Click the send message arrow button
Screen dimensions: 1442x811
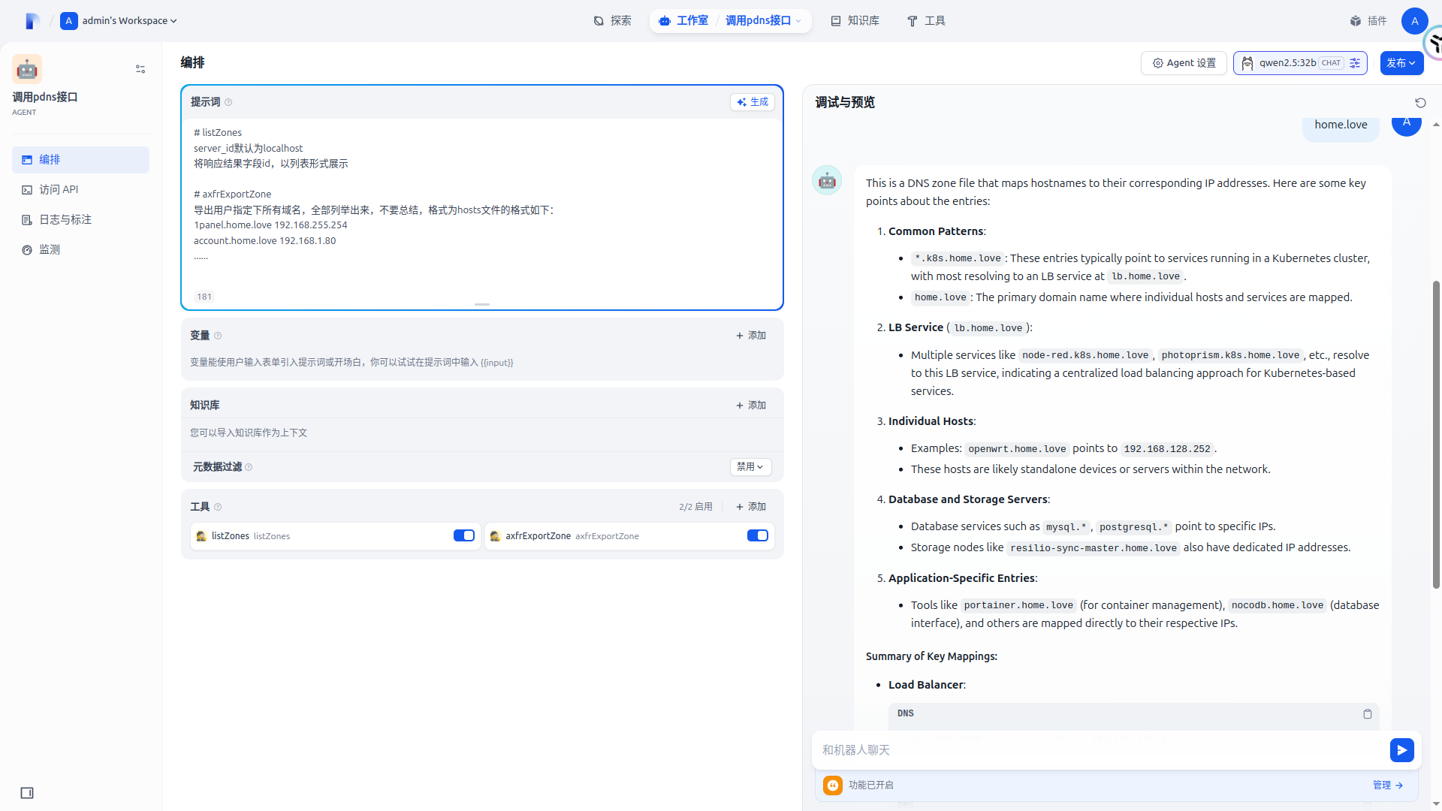coord(1401,749)
